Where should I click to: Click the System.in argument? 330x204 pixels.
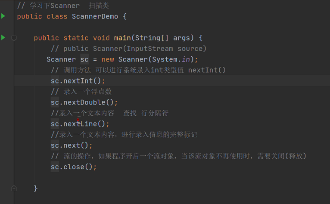coord(171,59)
